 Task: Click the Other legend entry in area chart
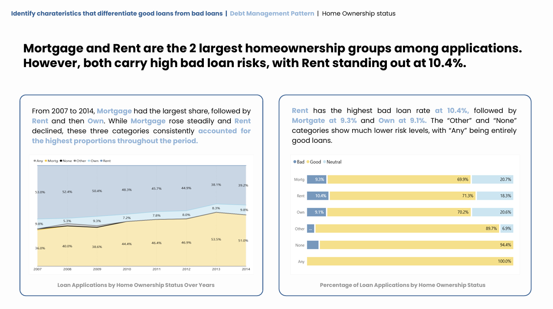pos(80,161)
